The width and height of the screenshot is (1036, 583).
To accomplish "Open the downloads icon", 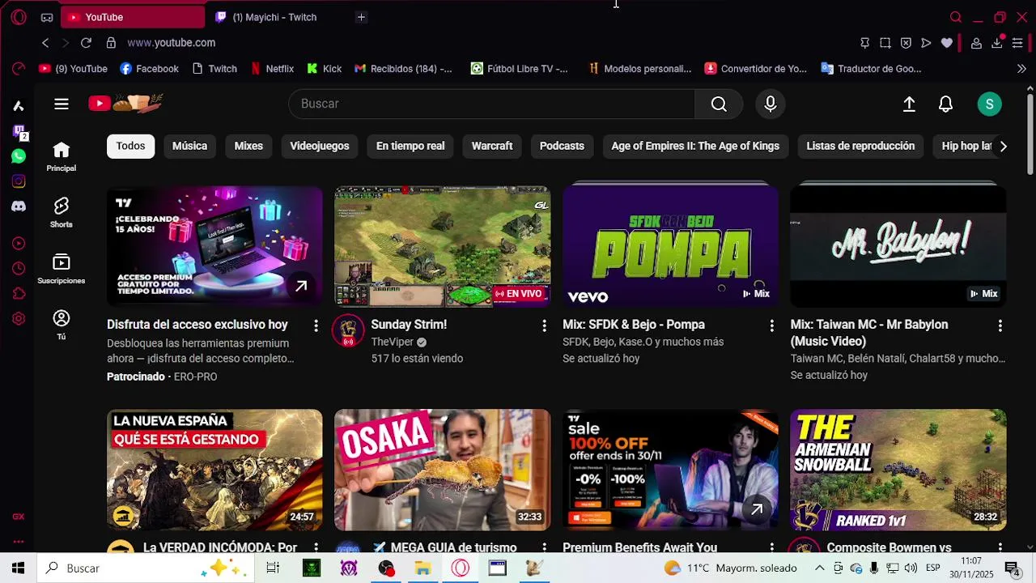I will 997,43.
